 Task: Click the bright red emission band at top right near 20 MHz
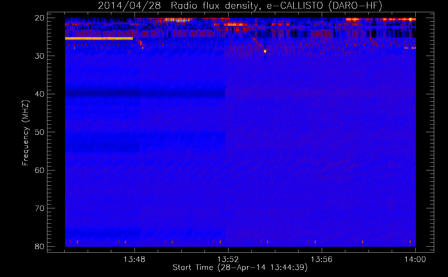pos(381,19)
